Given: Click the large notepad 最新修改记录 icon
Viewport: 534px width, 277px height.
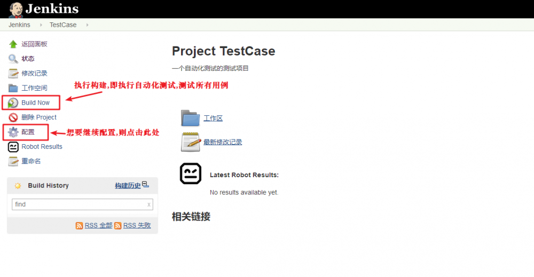Looking at the screenshot, I should (x=191, y=142).
